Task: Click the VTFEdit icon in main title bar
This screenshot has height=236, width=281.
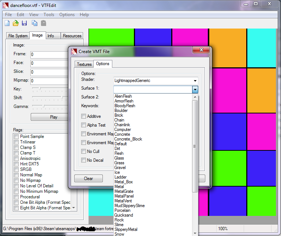Action: [x=5, y=4]
